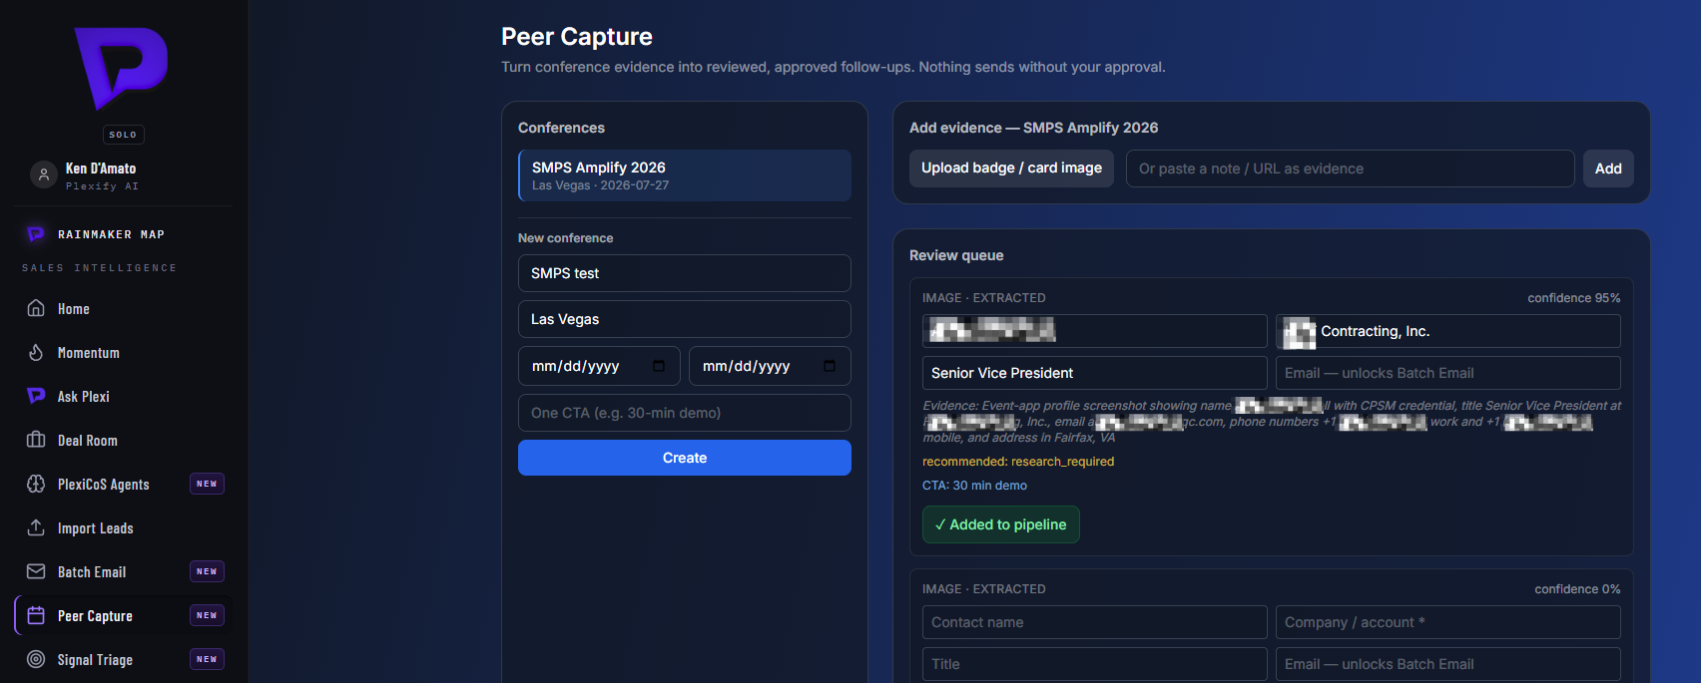This screenshot has height=683, width=1701.
Task: Click the Create conference button
Action: 685,458
